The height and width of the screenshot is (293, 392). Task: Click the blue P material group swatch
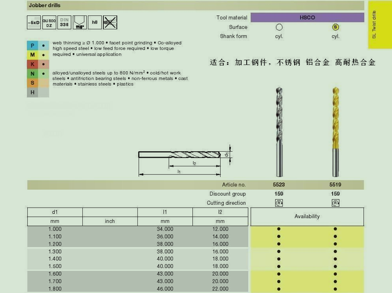pos(33,45)
